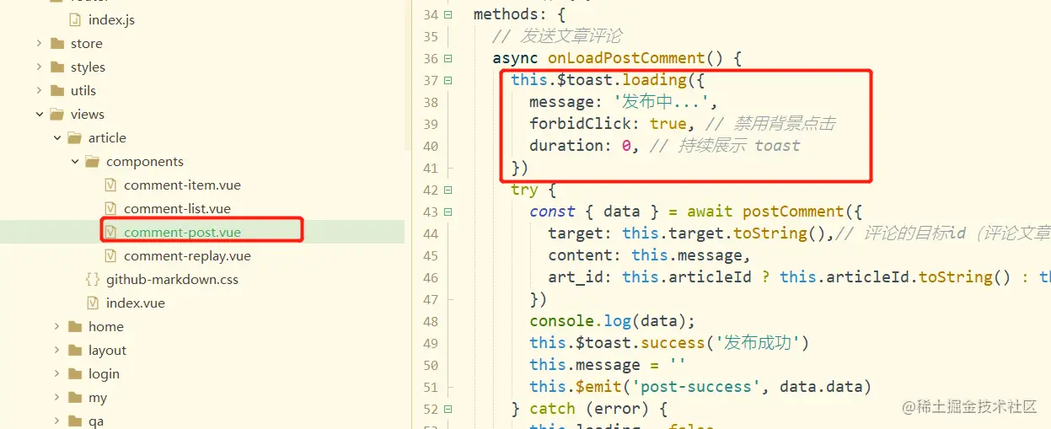
Task: Open comment-list.vue file
Action: tap(177, 209)
